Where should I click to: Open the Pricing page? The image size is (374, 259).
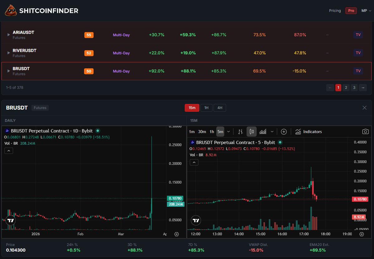tap(335, 10)
